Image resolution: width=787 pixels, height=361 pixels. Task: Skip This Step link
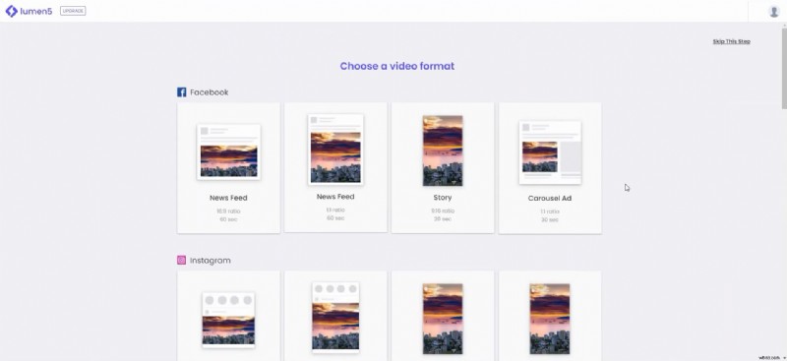(731, 41)
